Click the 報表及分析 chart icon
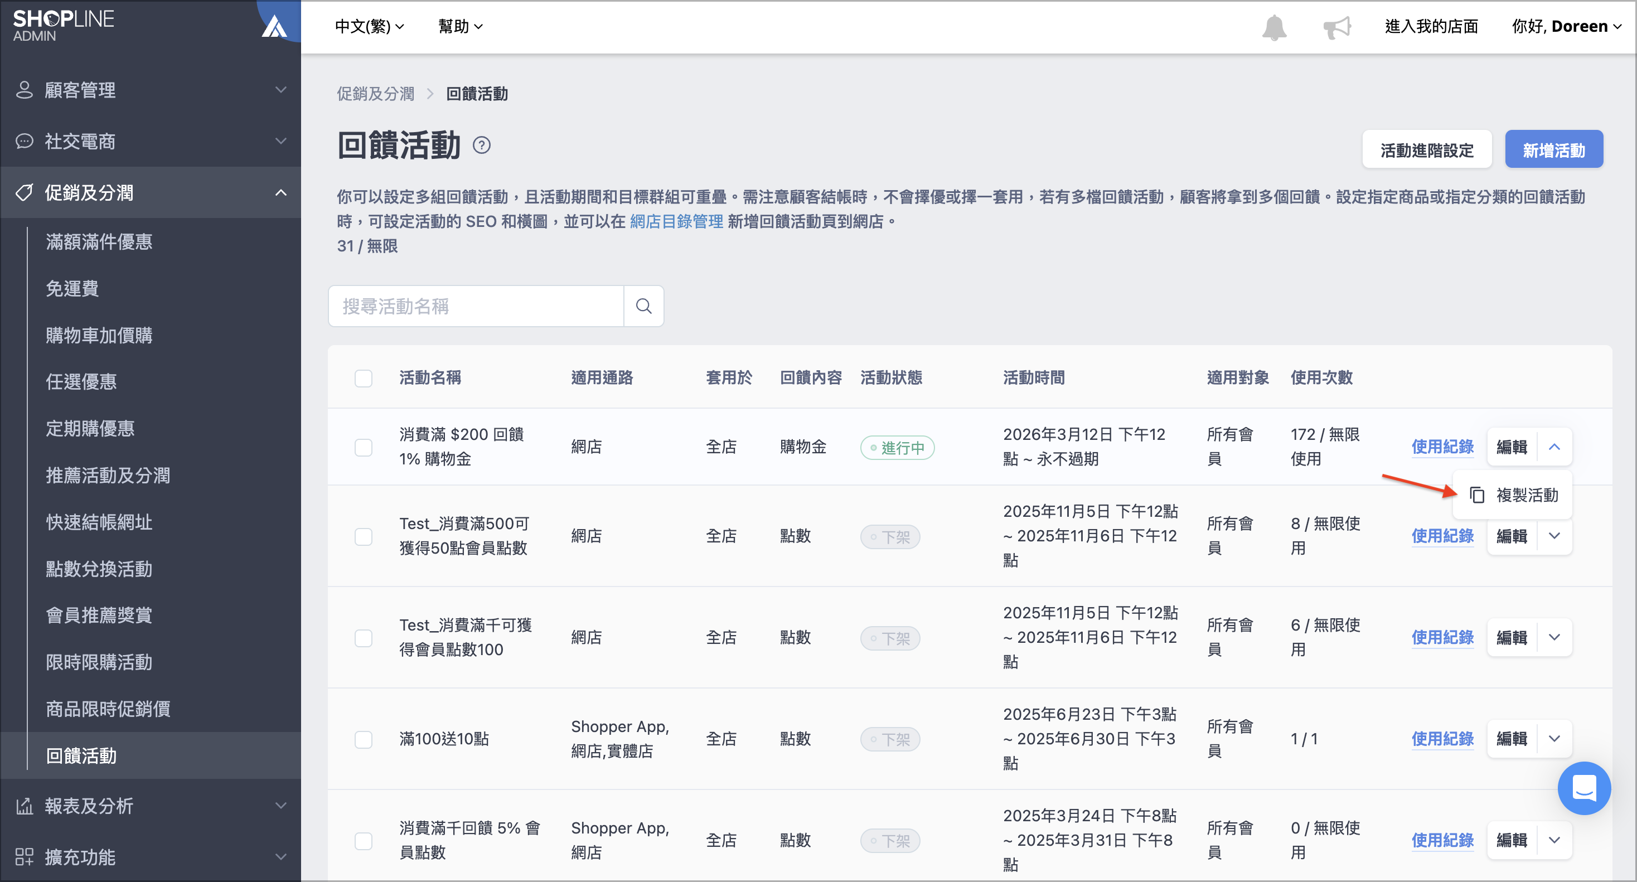The width and height of the screenshot is (1637, 882). pyautogui.click(x=24, y=806)
